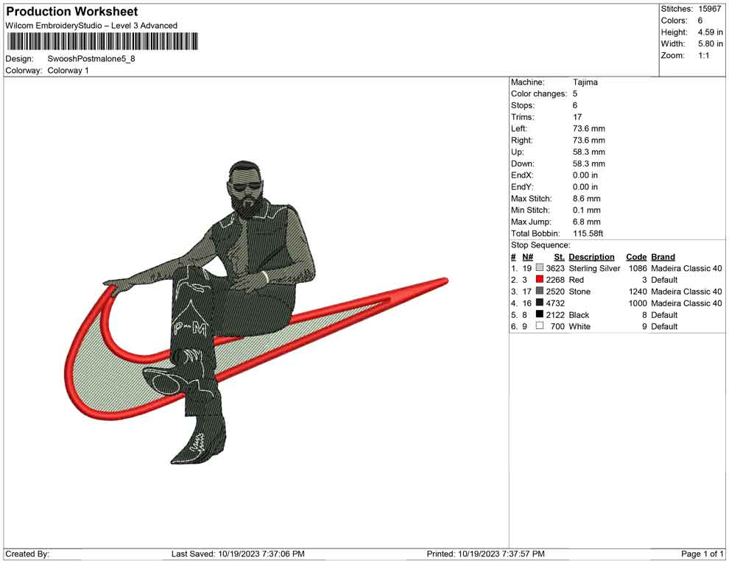
Task: Click stitch count "2122" in the Black row
Action: pyautogui.click(x=555, y=314)
